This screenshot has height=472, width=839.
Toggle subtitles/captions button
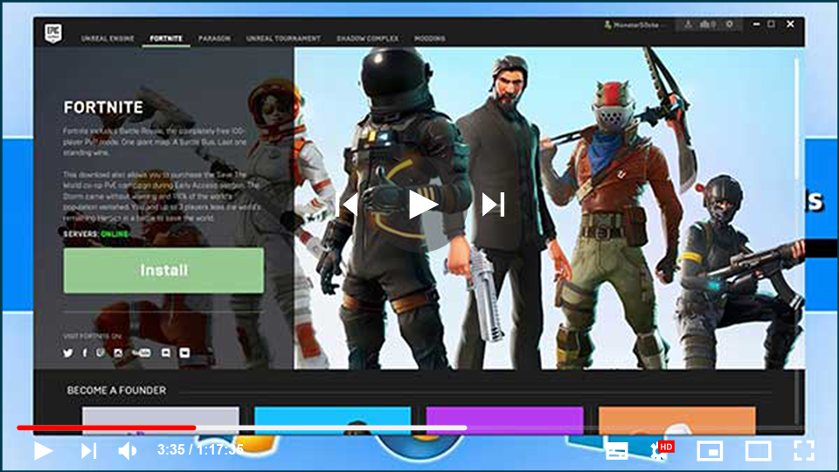point(616,451)
